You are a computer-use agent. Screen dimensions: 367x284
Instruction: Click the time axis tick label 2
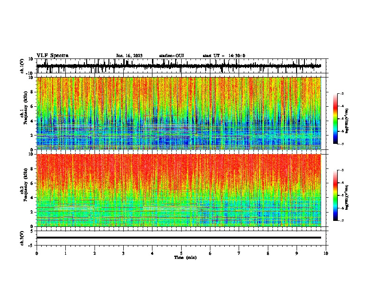click(95, 253)
